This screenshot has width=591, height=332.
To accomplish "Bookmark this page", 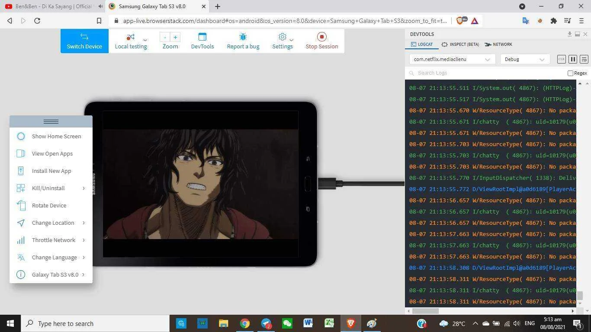I will (99, 21).
